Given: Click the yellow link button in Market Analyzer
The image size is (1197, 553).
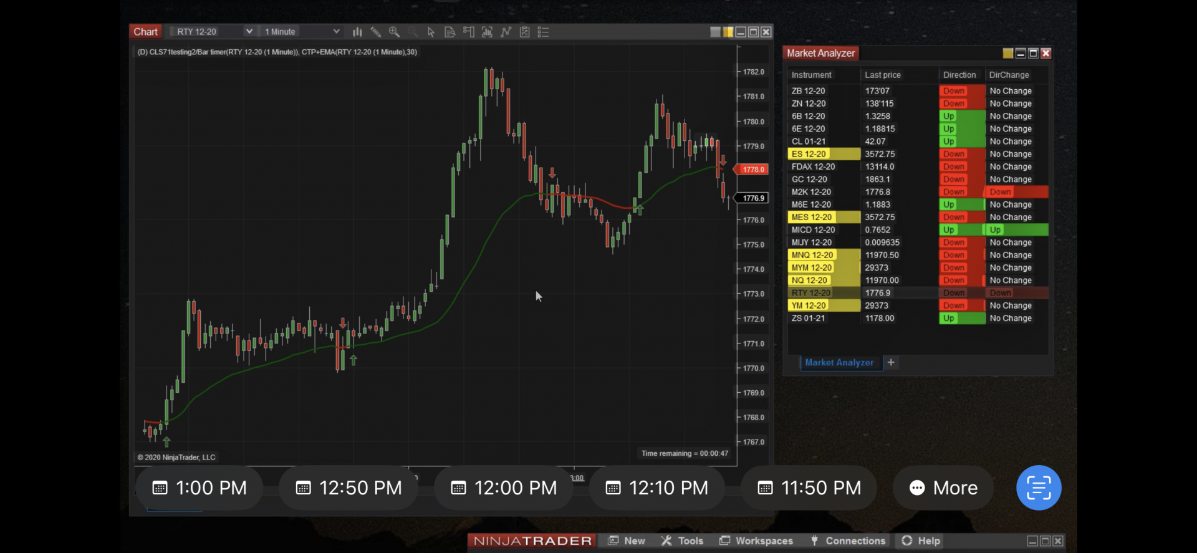Looking at the screenshot, I should pyautogui.click(x=1007, y=53).
